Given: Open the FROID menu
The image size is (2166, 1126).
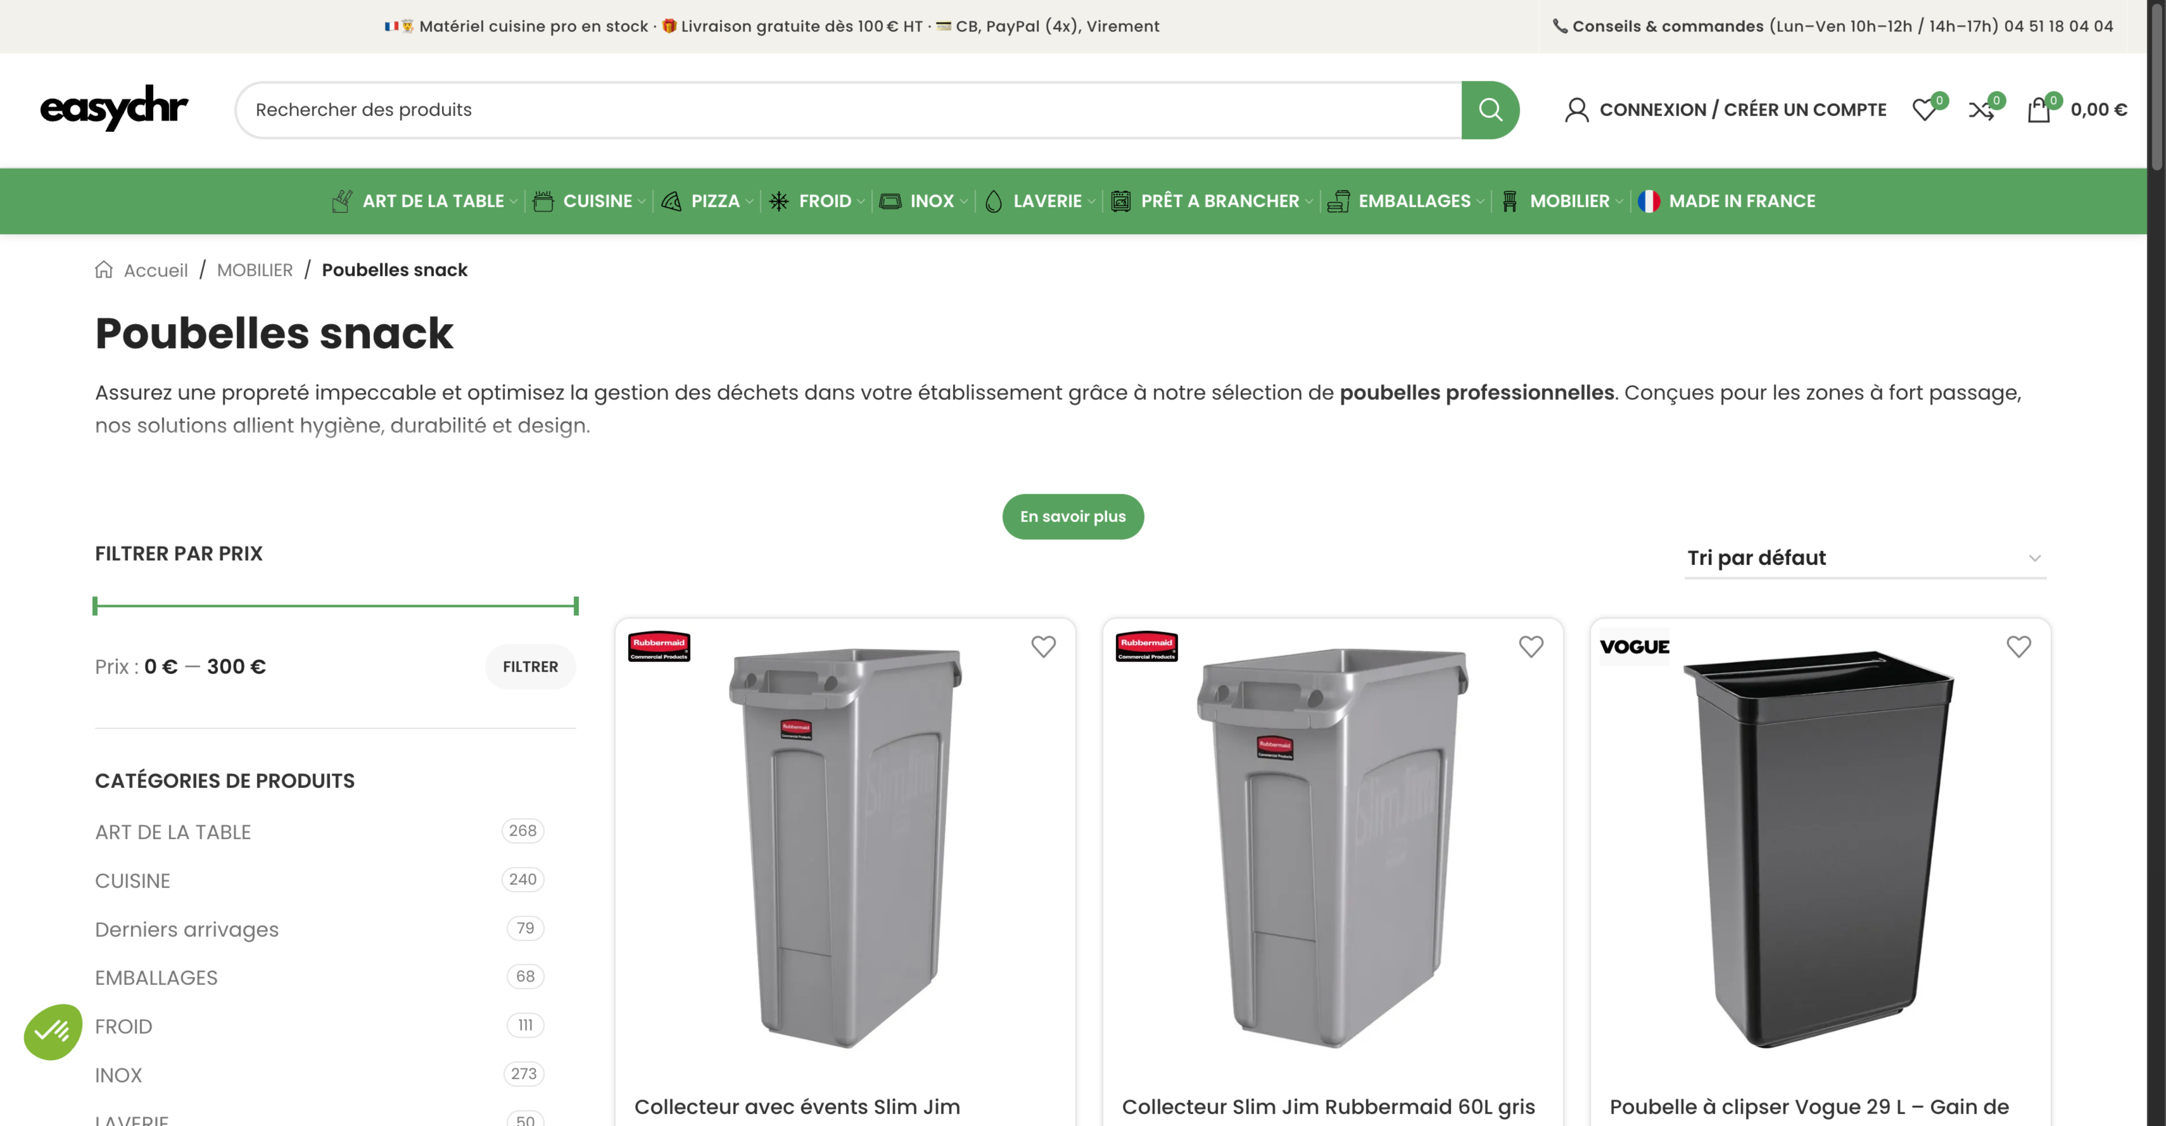Looking at the screenshot, I should point(825,201).
